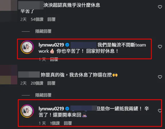The height and width of the screenshot is (129, 165).
Task: Open lynnwu0219 avatar in second reply
Action: point(27,111)
